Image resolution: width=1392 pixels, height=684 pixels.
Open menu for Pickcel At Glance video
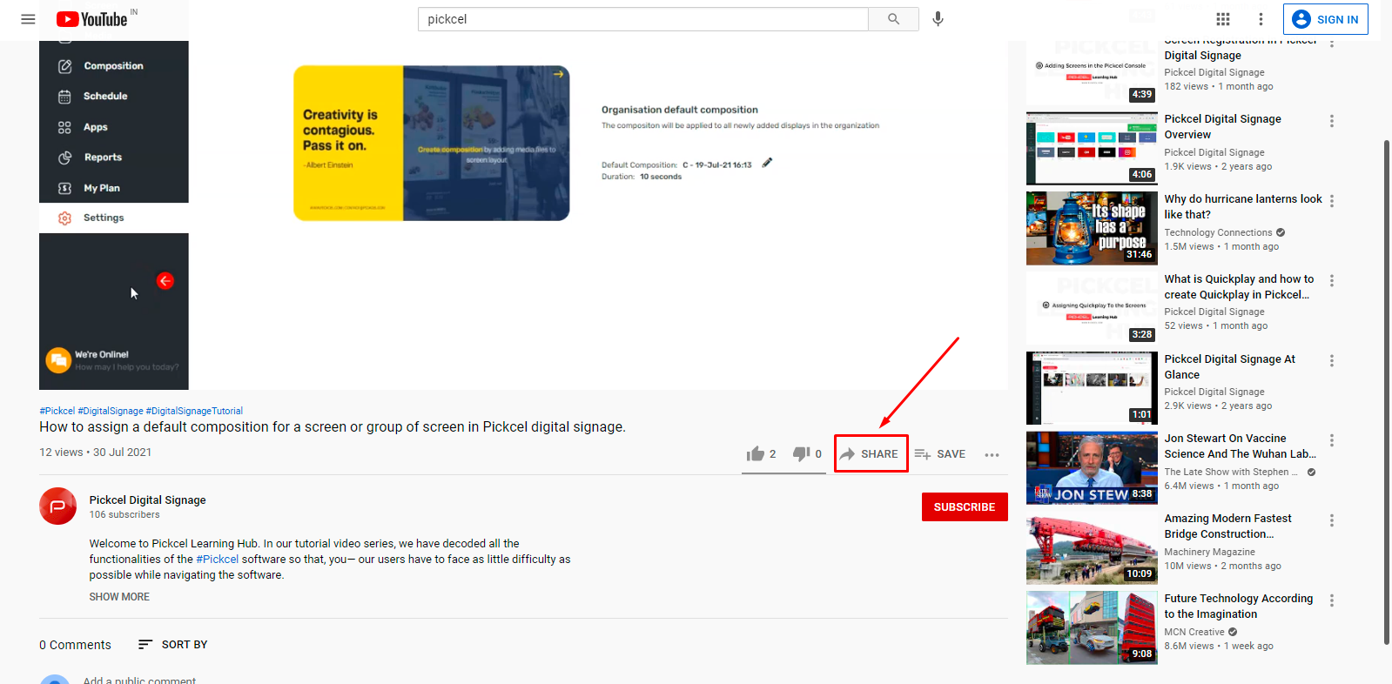(x=1332, y=361)
